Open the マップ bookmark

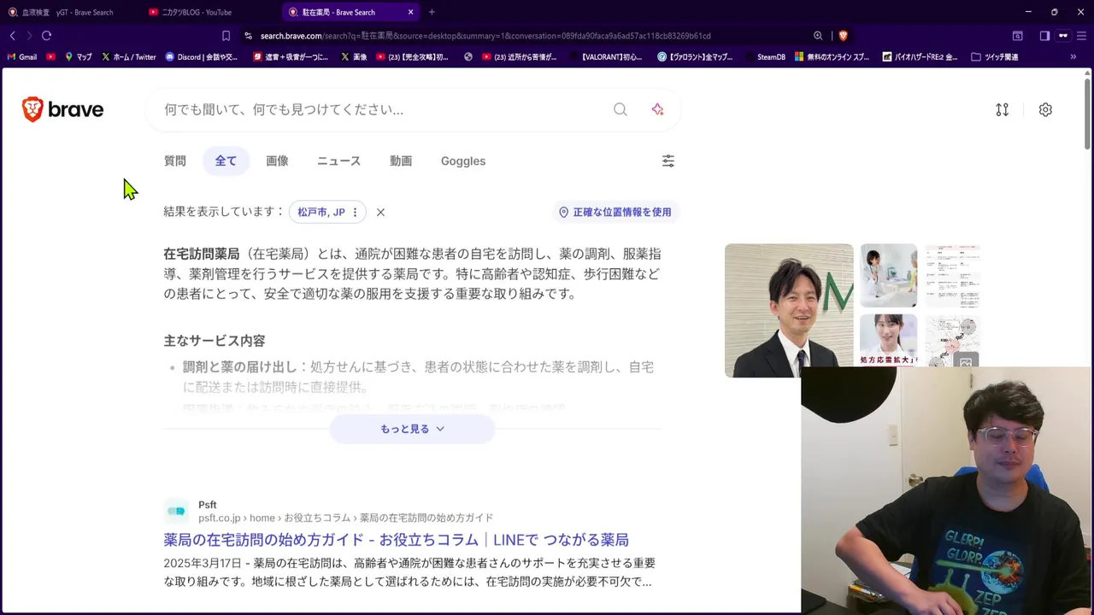(x=78, y=57)
